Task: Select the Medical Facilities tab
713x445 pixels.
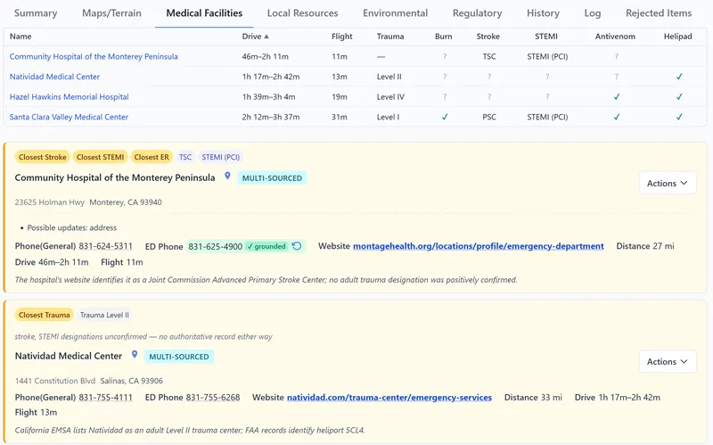Action: click(x=204, y=13)
